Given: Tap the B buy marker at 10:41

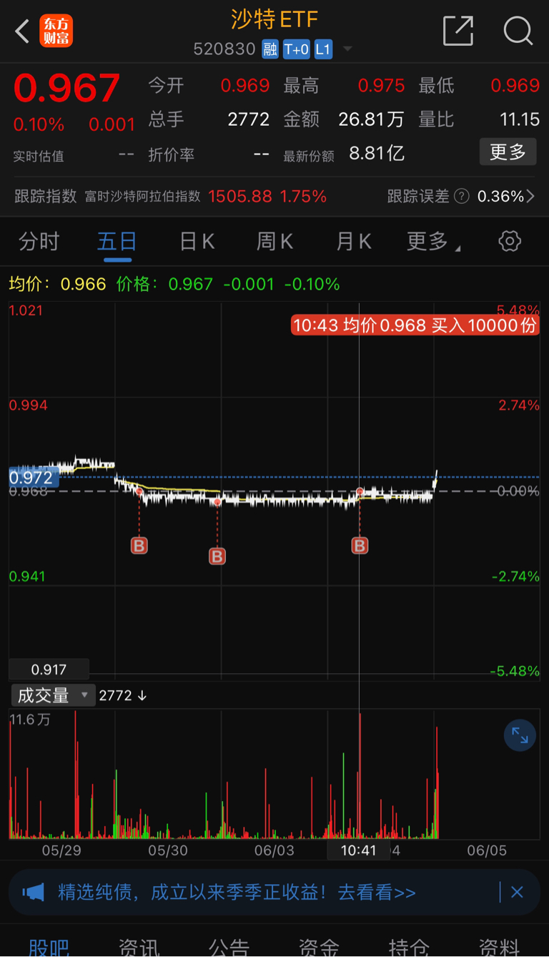Looking at the screenshot, I should 360,546.
